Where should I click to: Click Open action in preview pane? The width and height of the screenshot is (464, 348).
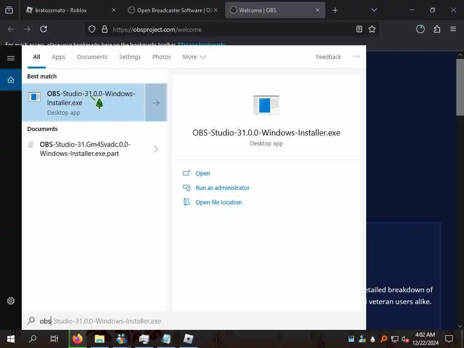point(203,174)
